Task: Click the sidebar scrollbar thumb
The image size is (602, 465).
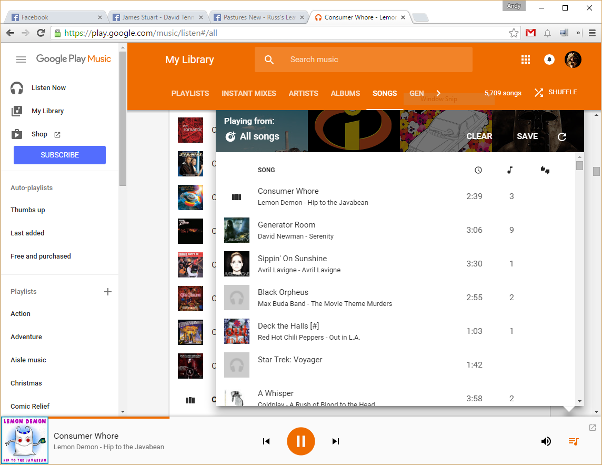Action: 123,119
